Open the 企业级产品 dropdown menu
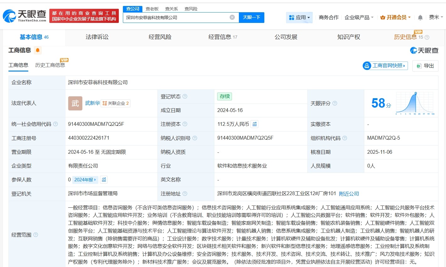This screenshot has width=446, height=267. [359, 17]
